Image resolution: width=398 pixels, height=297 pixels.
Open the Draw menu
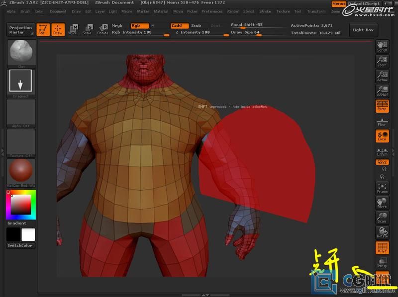tap(77, 11)
